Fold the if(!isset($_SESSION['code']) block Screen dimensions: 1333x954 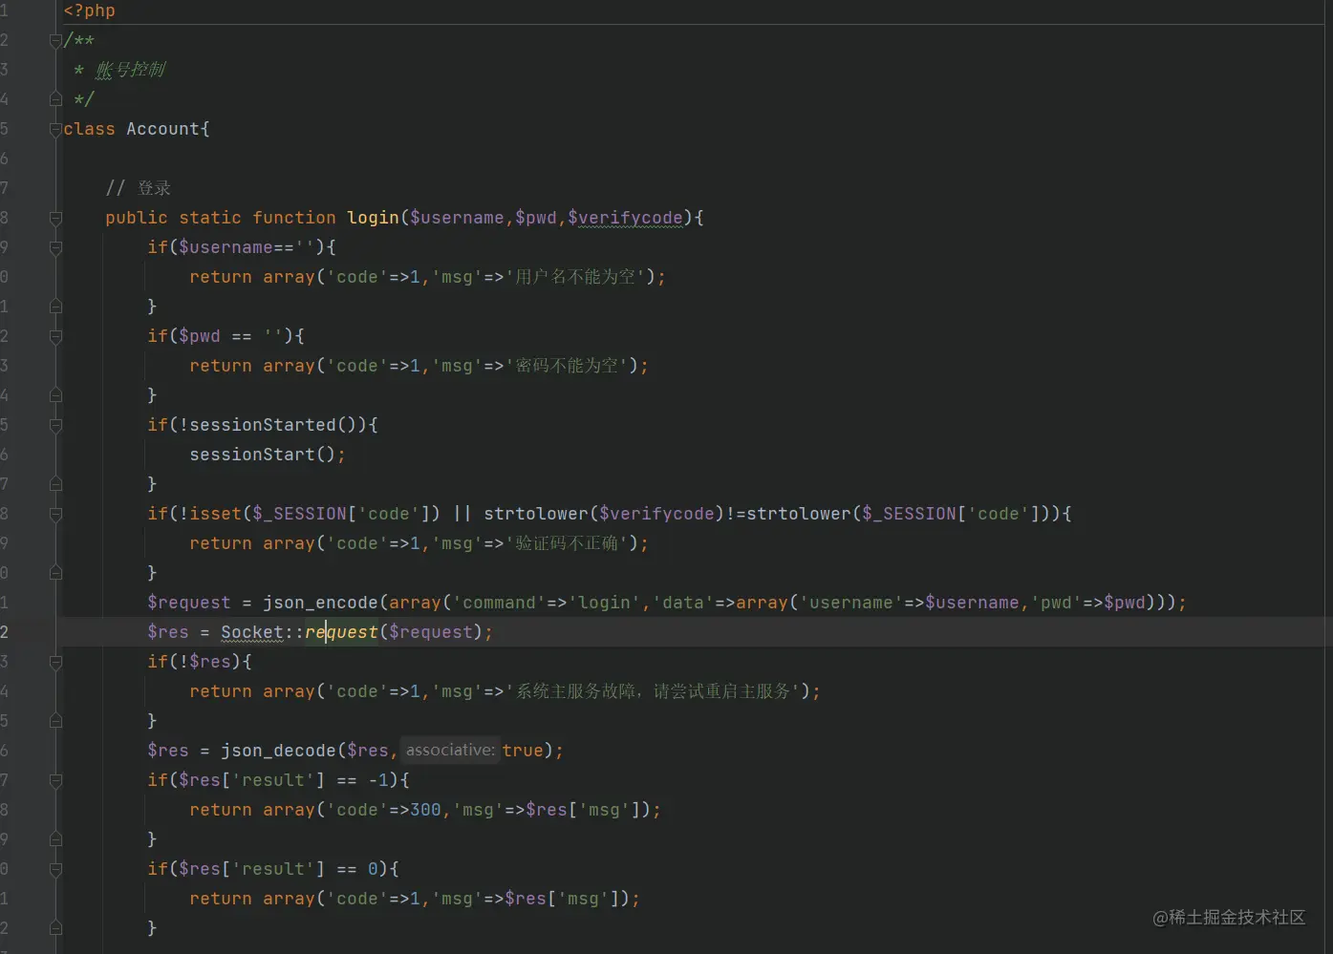coord(55,514)
